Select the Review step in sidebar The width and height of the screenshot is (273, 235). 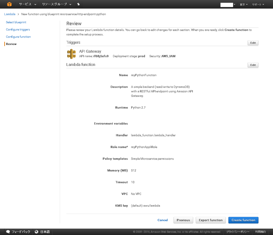11,44
